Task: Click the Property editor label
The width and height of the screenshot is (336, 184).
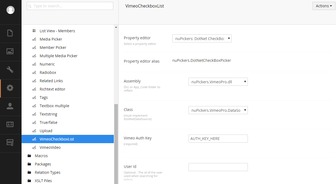Action: 137,38
